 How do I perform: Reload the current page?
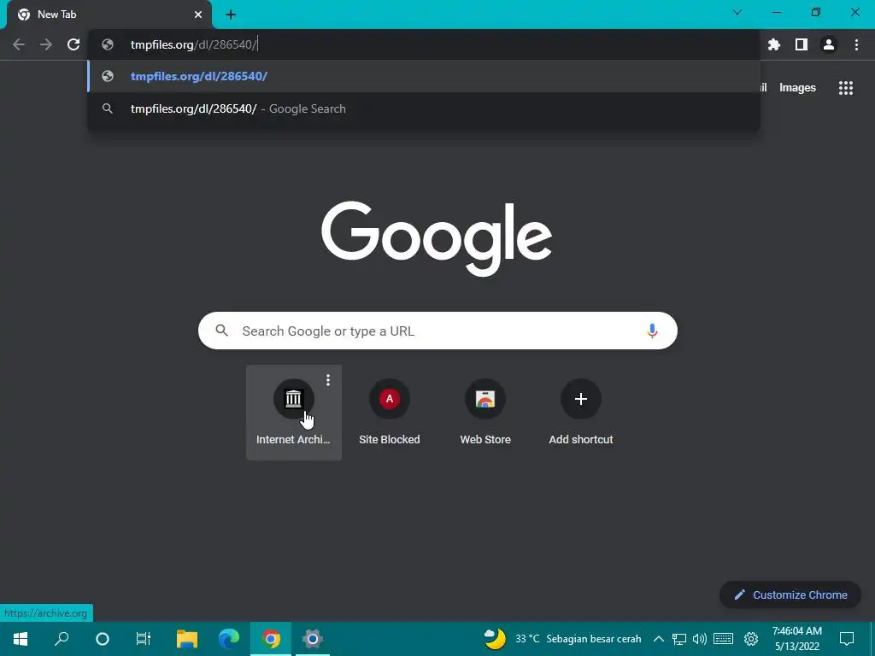click(x=73, y=44)
